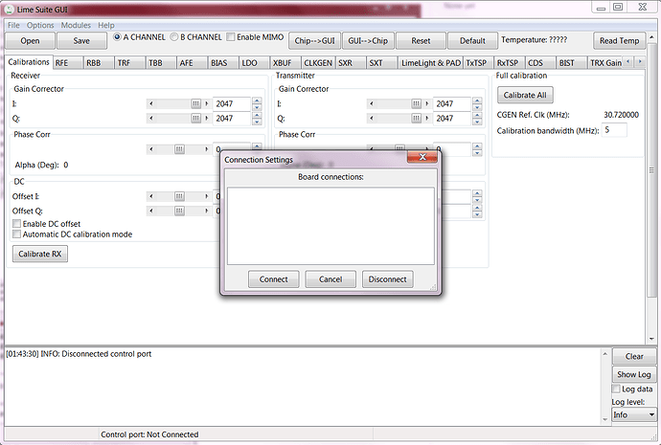Increment Transmitter Gain Corrector I spinner up
The height and width of the screenshot is (445, 661).
tap(477, 100)
